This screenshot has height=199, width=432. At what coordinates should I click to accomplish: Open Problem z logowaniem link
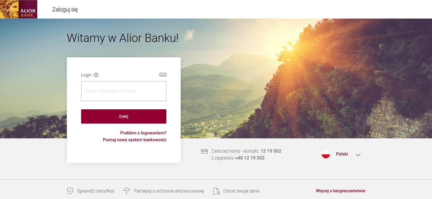143,133
